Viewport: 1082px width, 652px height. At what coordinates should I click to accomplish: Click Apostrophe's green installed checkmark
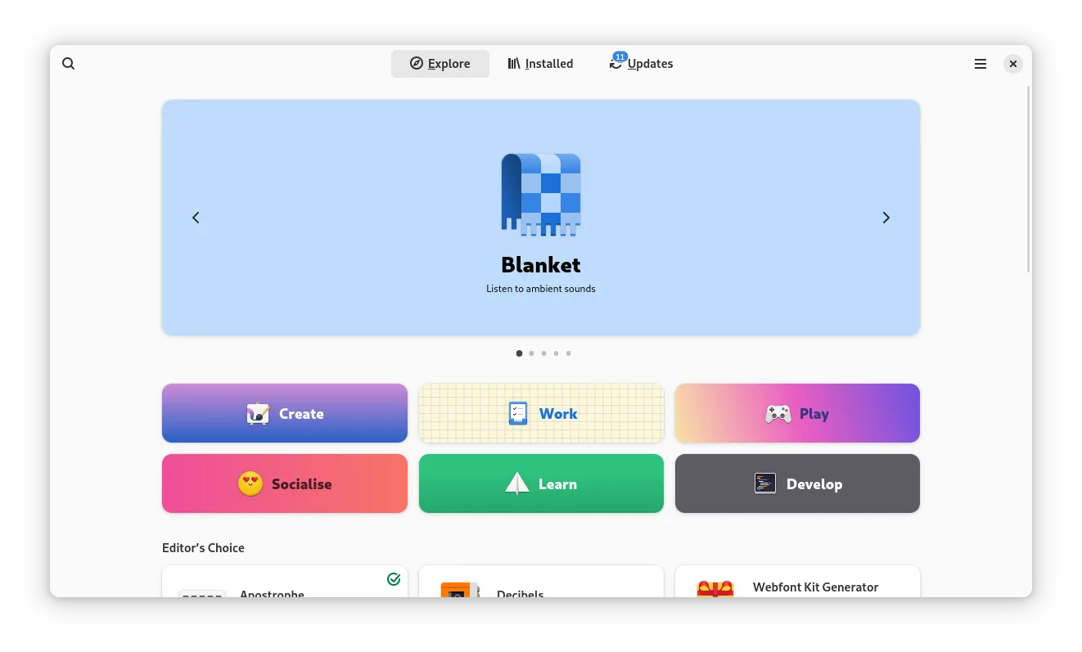point(394,579)
